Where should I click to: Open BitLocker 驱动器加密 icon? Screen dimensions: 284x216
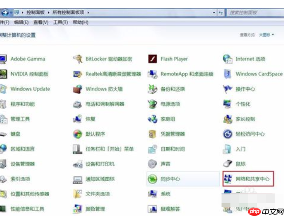(78, 59)
